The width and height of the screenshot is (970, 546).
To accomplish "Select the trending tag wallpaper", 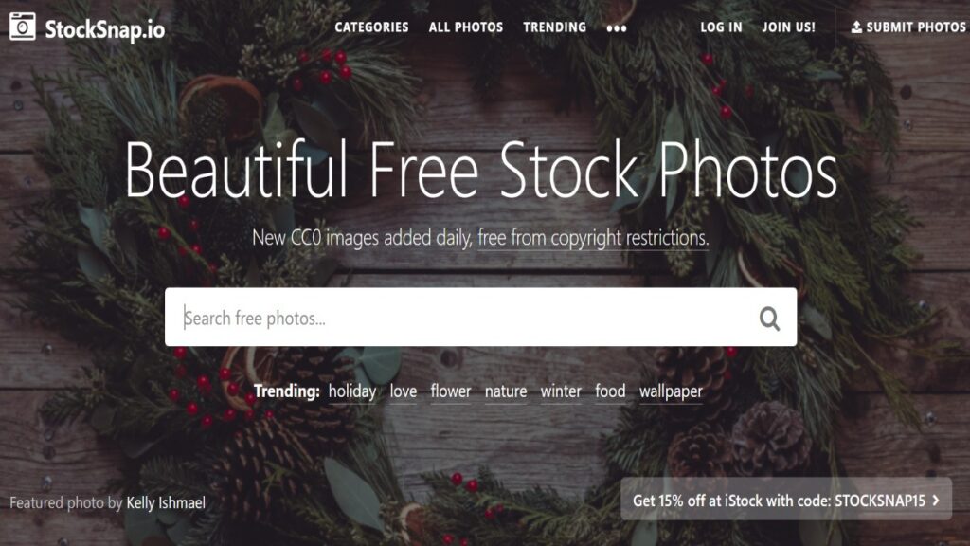I will [x=671, y=391].
